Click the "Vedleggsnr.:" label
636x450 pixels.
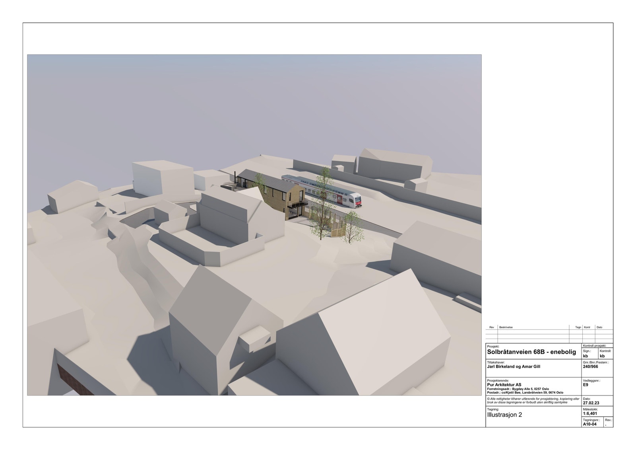pos(591,380)
